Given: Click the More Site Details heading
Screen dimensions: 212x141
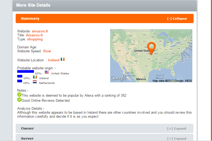Looking at the screenshot, I should point(33,5).
